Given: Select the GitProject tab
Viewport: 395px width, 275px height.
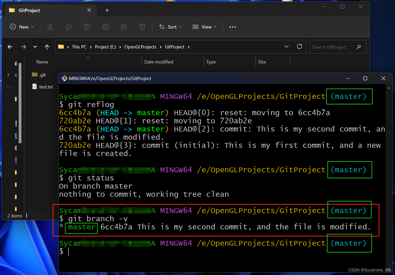Looking at the screenshot, I should pyautogui.click(x=51, y=10).
